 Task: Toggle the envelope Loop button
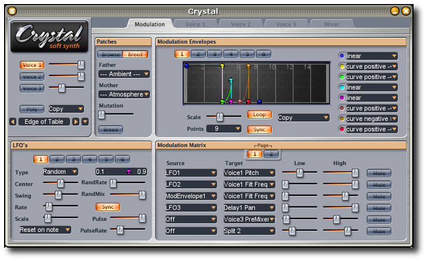(x=259, y=115)
